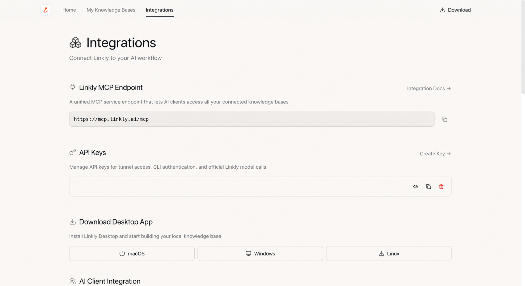525x286 pixels.
Task: Download the Windows desktop app
Action: click(260, 254)
